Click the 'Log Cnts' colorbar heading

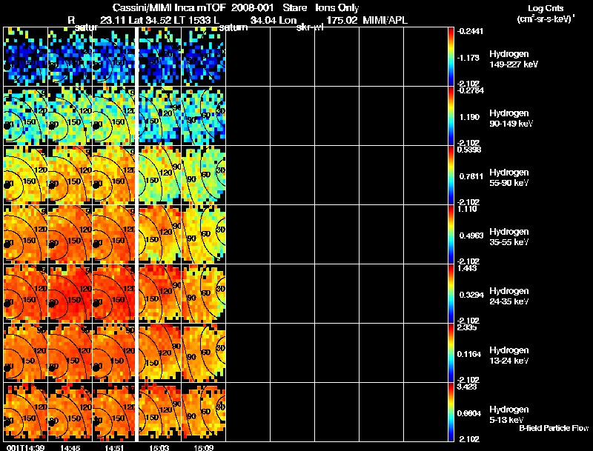[x=546, y=8]
